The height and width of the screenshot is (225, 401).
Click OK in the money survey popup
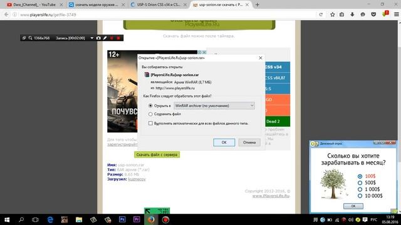pyautogui.click(x=353, y=206)
